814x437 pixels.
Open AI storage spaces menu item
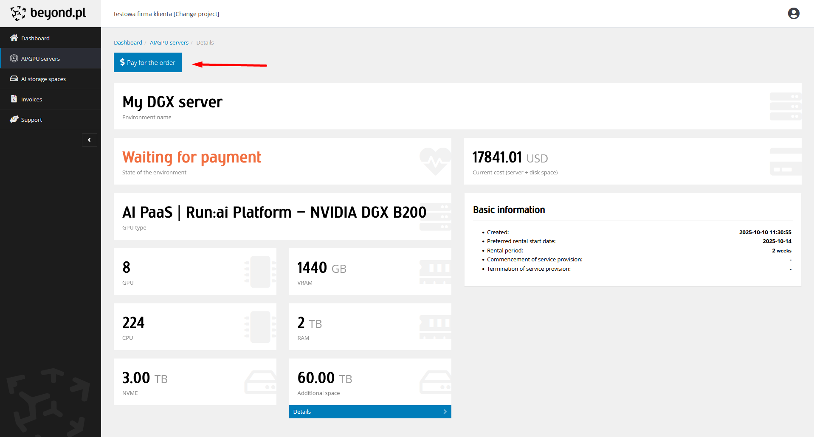click(x=51, y=79)
